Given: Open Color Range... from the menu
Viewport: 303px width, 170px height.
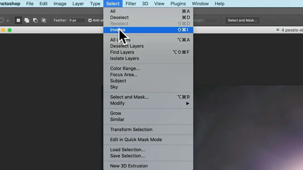Looking at the screenshot, I should tap(148, 68).
